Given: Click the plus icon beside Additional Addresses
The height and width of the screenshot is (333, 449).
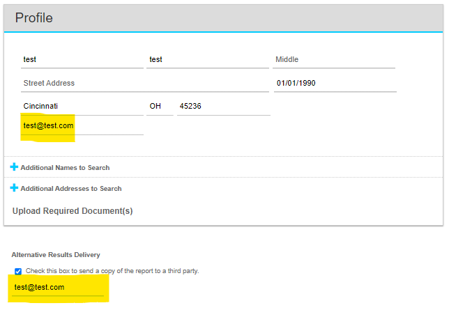Looking at the screenshot, I should click(x=14, y=187).
